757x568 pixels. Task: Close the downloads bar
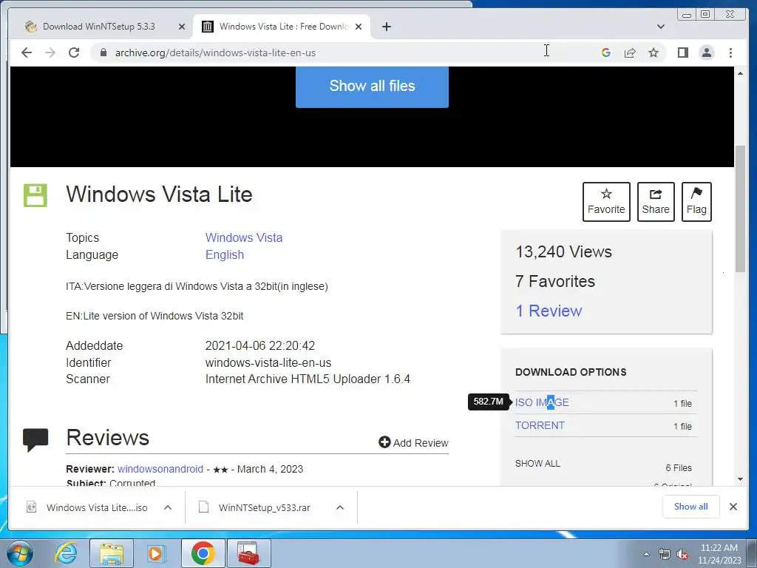click(733, 506)
